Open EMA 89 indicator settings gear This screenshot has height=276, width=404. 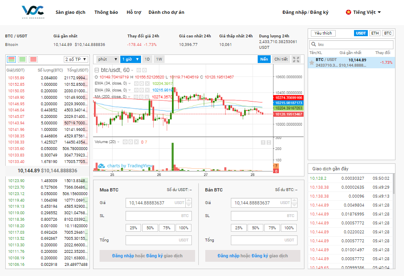pos(141,90)
